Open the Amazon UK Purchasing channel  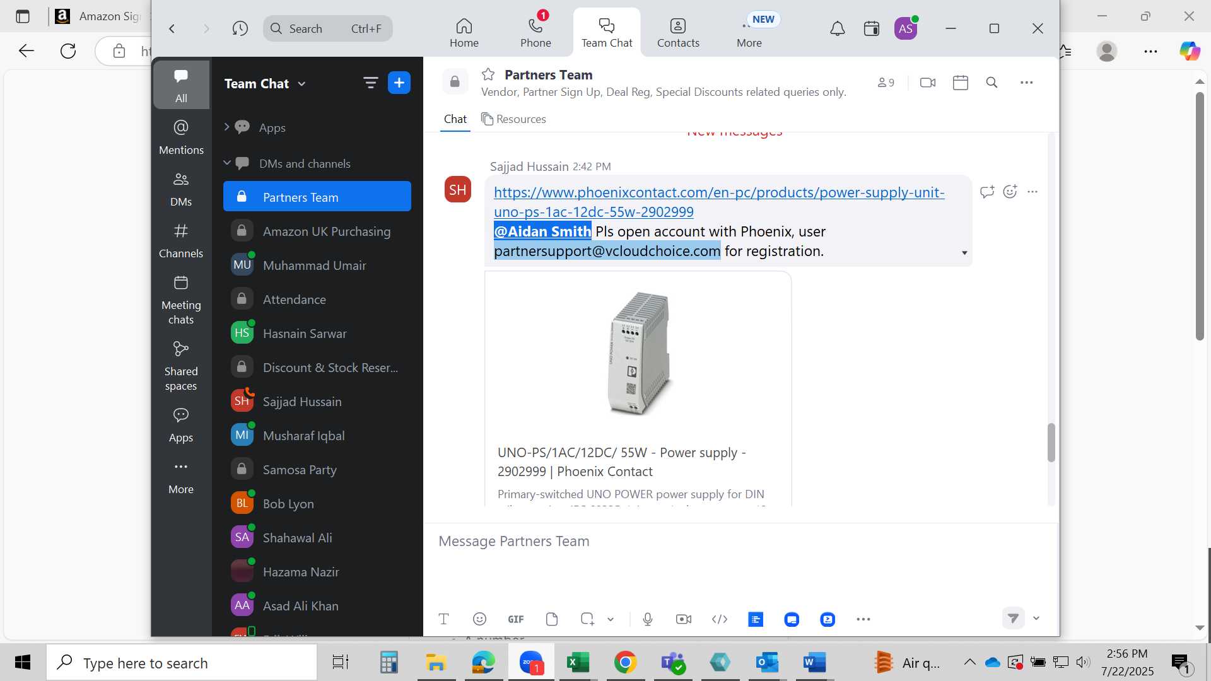pyautogui.click(x=317, y=231)
